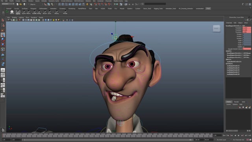Set select by hierarchy mode
Screen dimensions: 252x142
45,4
